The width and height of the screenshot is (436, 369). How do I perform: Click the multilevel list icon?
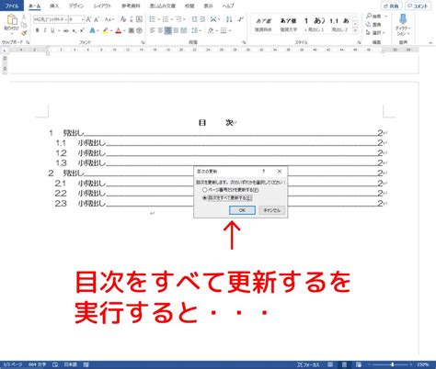(x=178, y=19)
